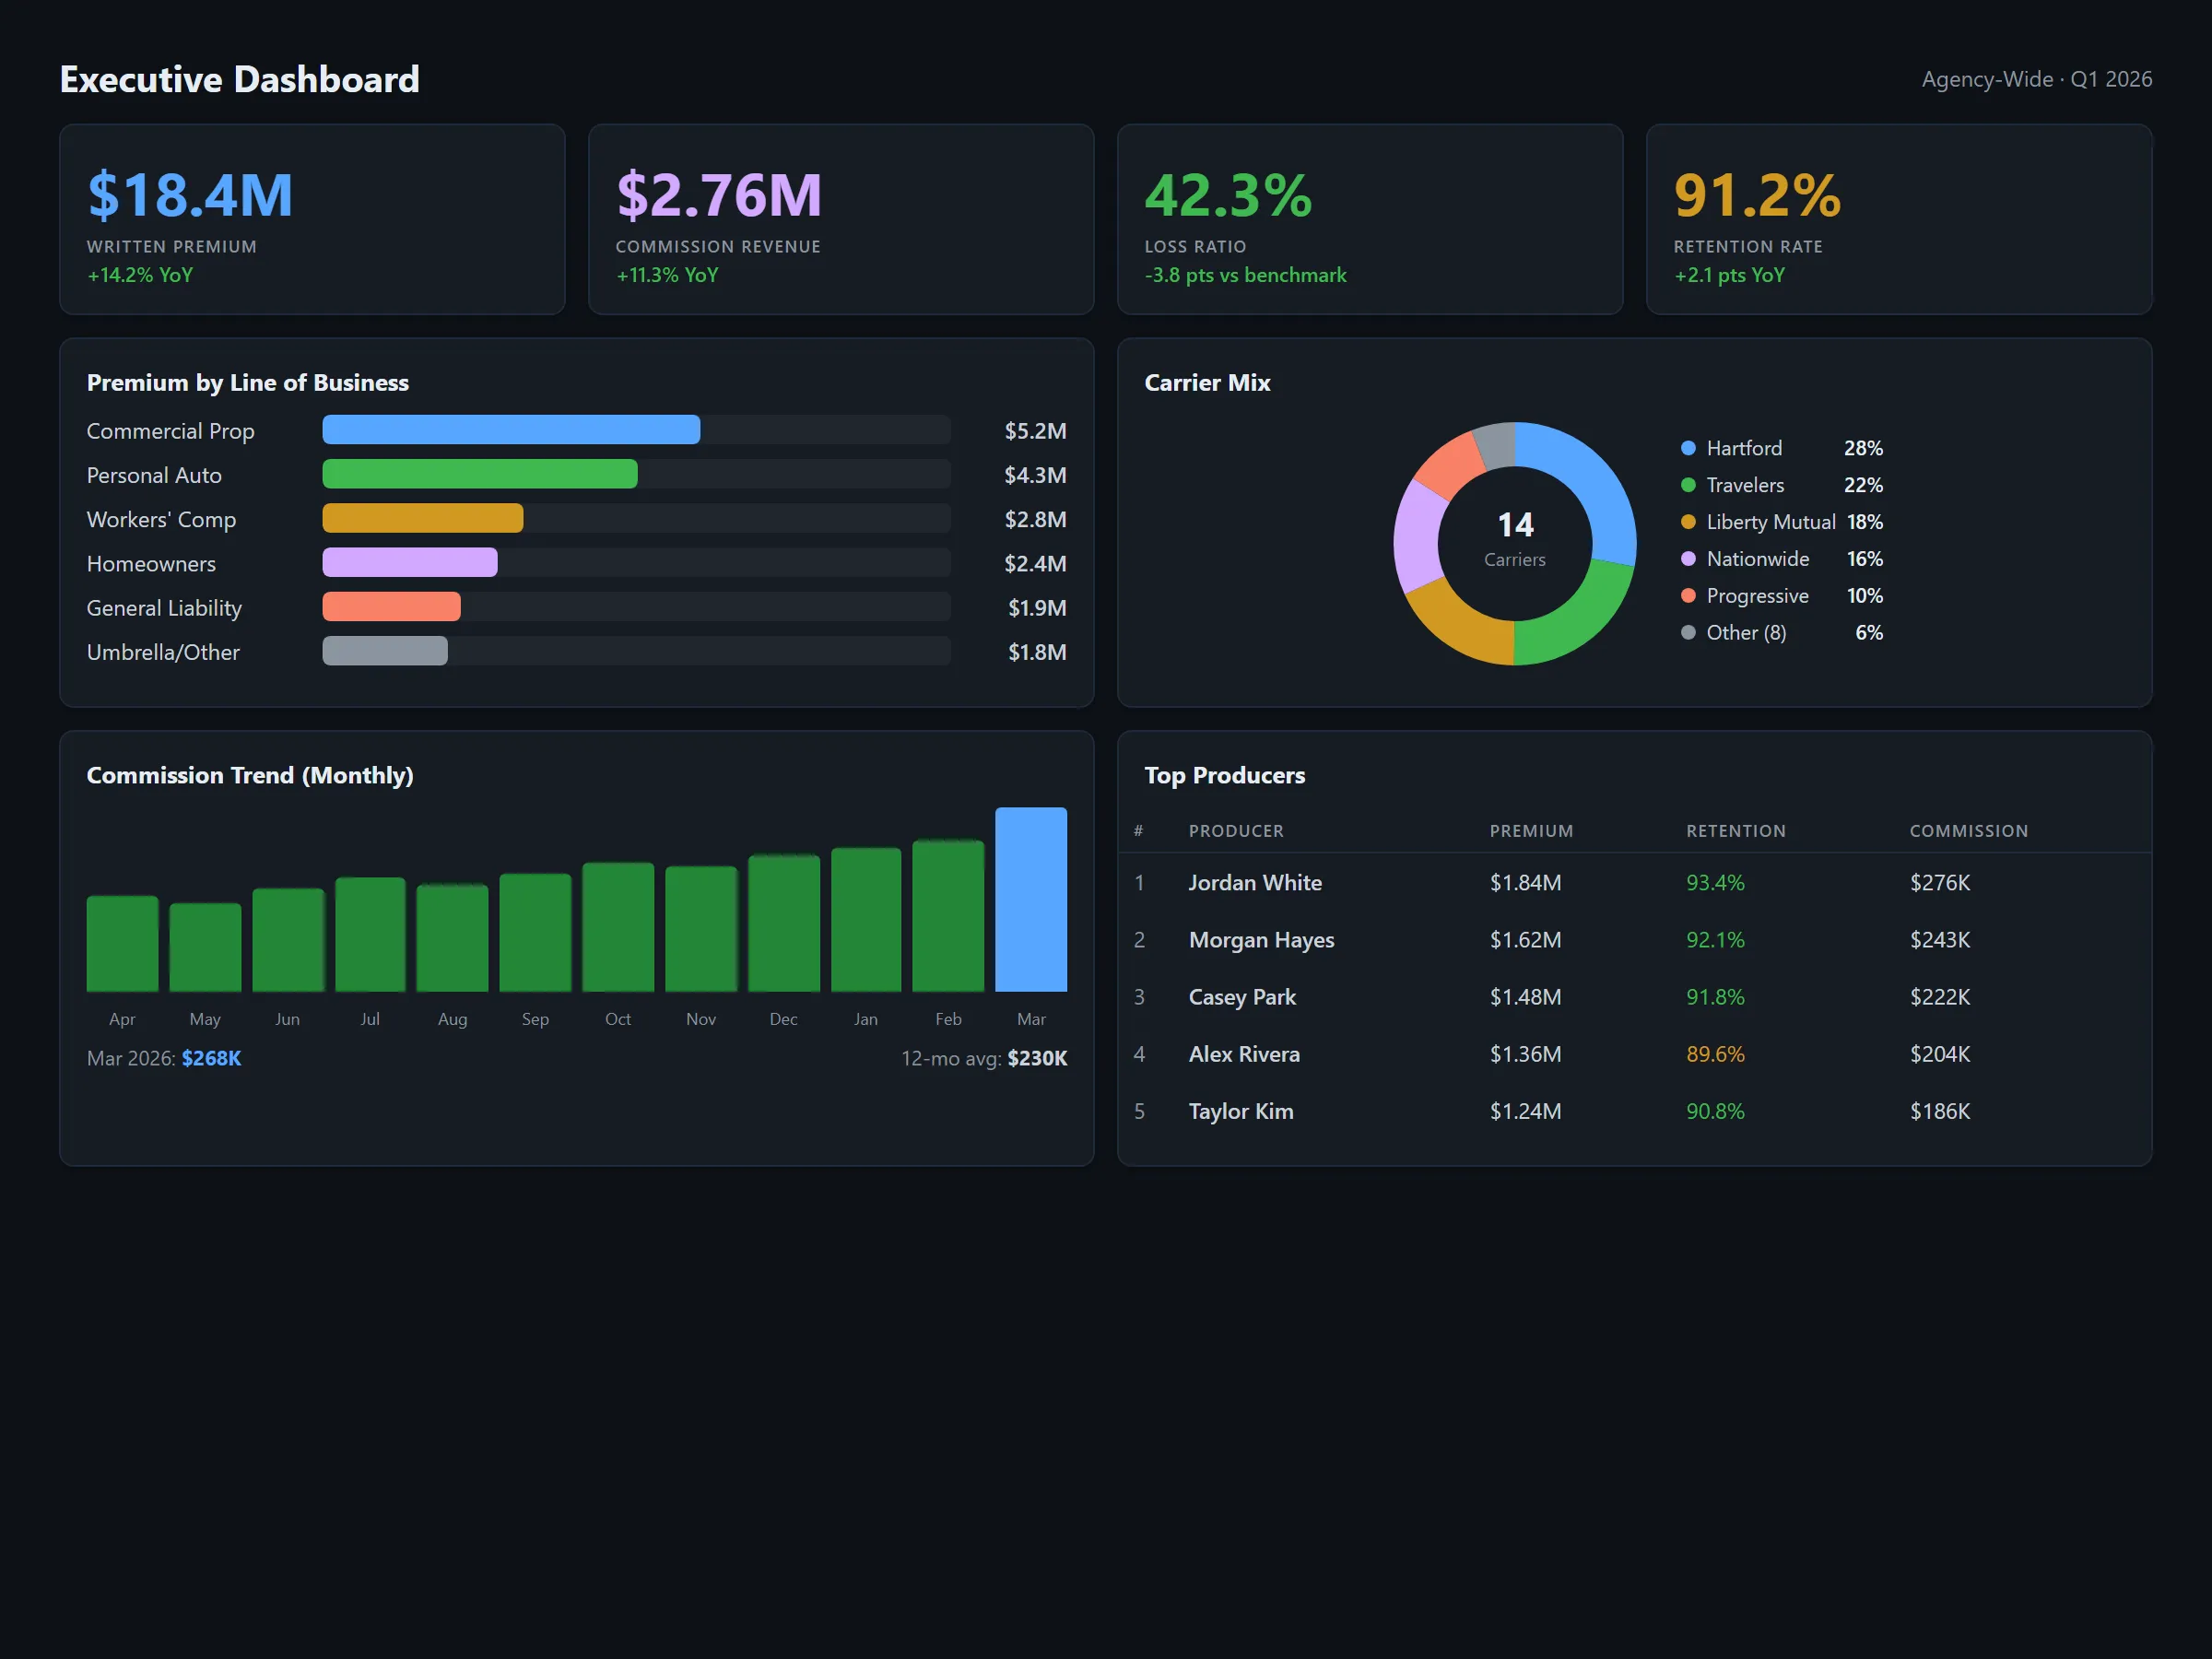The width and height of the screenshot is (2212, 1659).
Task: Select the Hartford legend dot
Action: point(1688,448)
